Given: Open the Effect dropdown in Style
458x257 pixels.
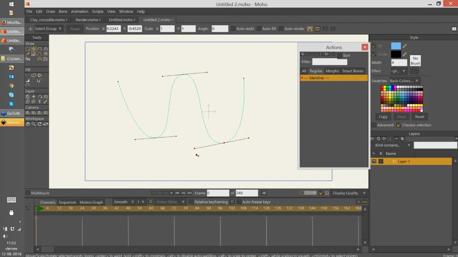Looking at the screenshot, I should [x=399, y=71].
